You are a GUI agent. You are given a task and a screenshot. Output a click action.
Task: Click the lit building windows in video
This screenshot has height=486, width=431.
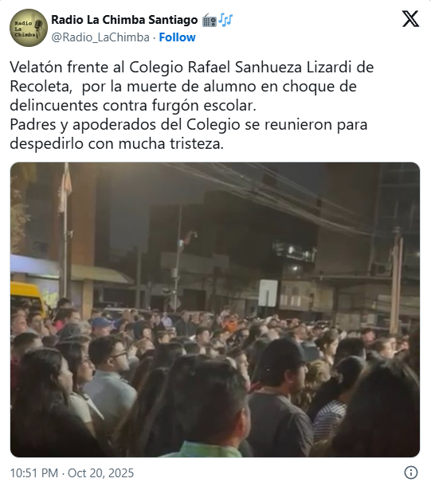(x=293, y=251)
